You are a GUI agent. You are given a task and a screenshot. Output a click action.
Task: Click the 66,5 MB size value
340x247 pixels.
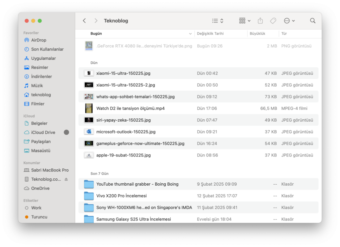[x=268, y=108]
